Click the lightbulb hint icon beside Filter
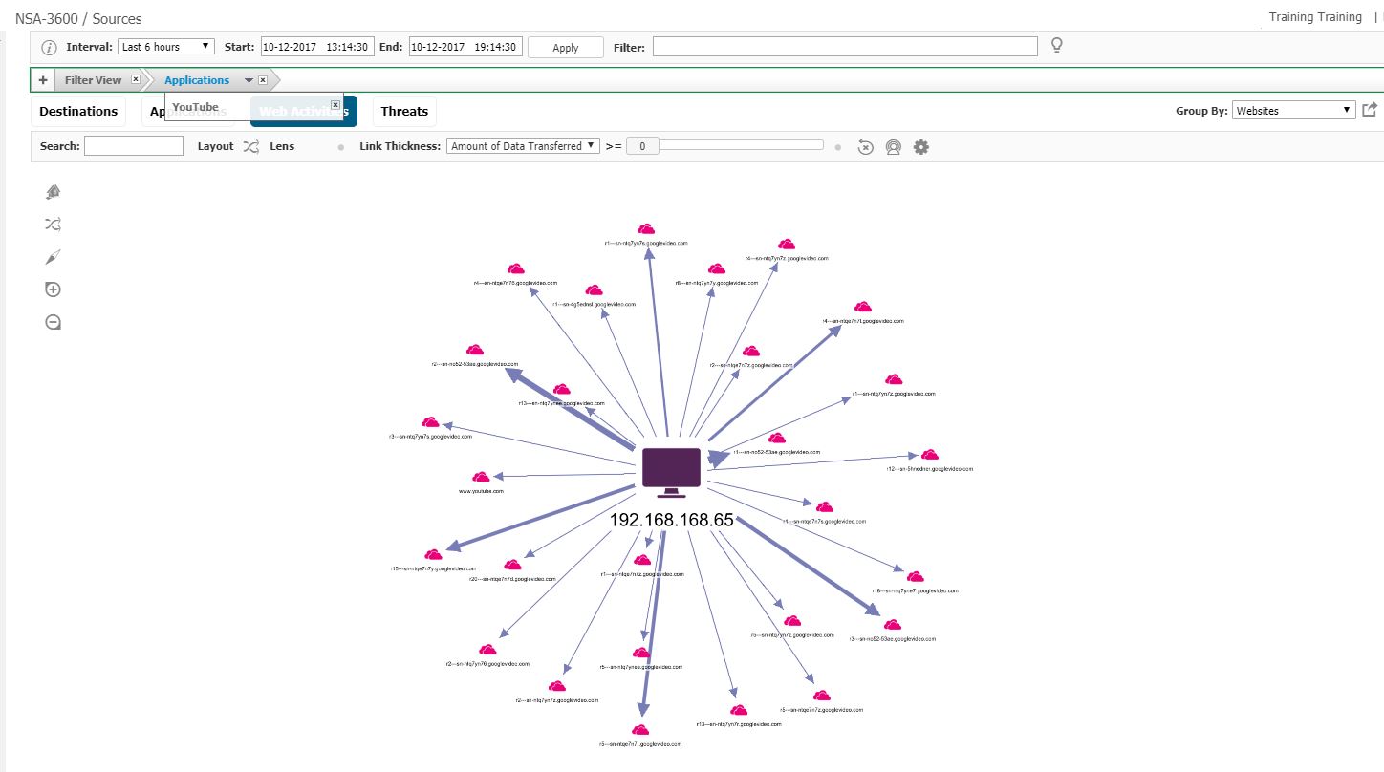Viewport: 1384px width, 772px height. 1056,46
